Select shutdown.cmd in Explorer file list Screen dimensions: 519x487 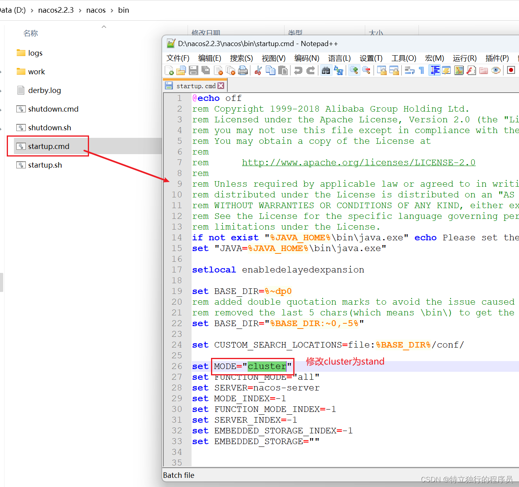pos(47,109)
